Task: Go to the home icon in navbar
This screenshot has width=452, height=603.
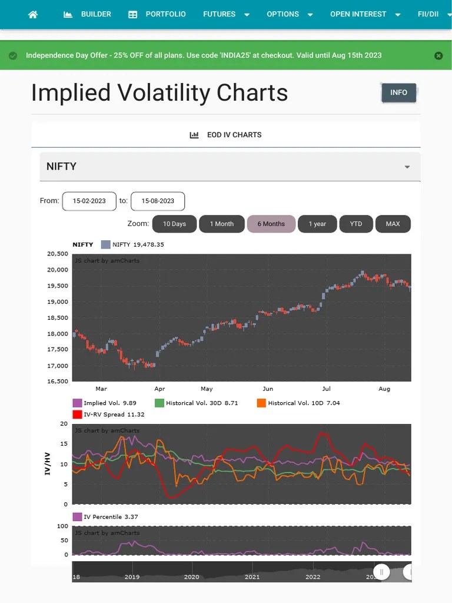Action: click(33, 14)
